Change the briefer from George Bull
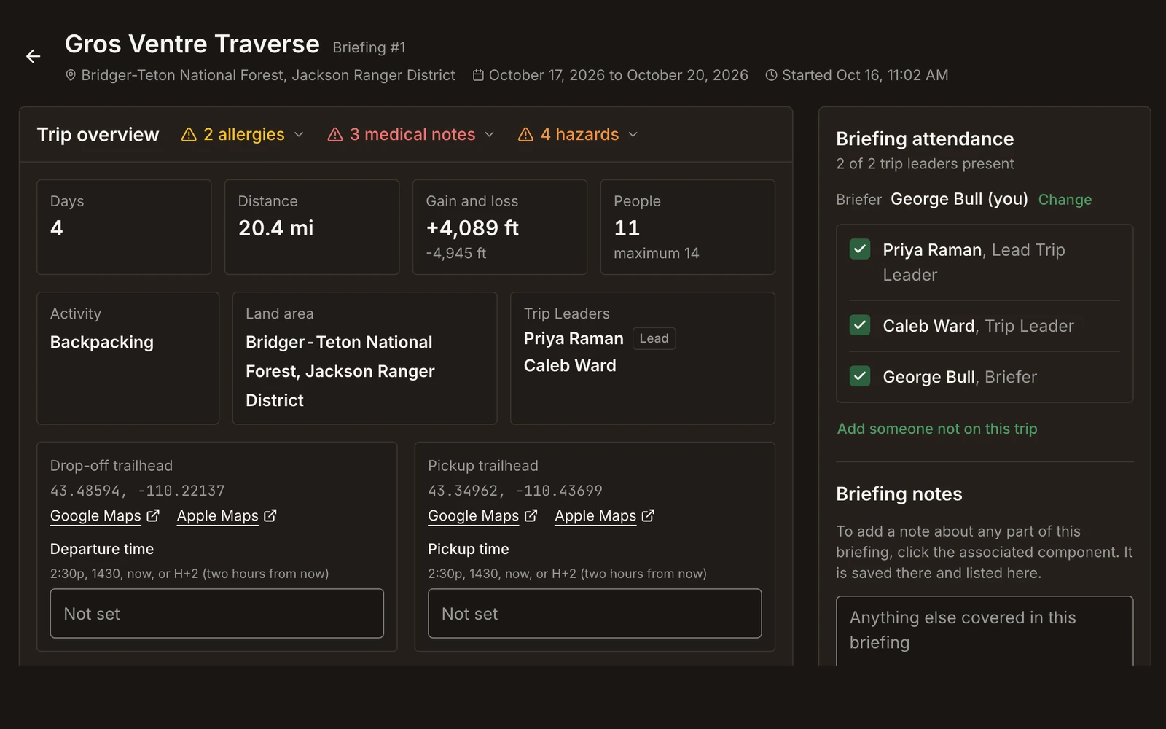Screen dimensions: 1166x729 tap(1065, 200)
